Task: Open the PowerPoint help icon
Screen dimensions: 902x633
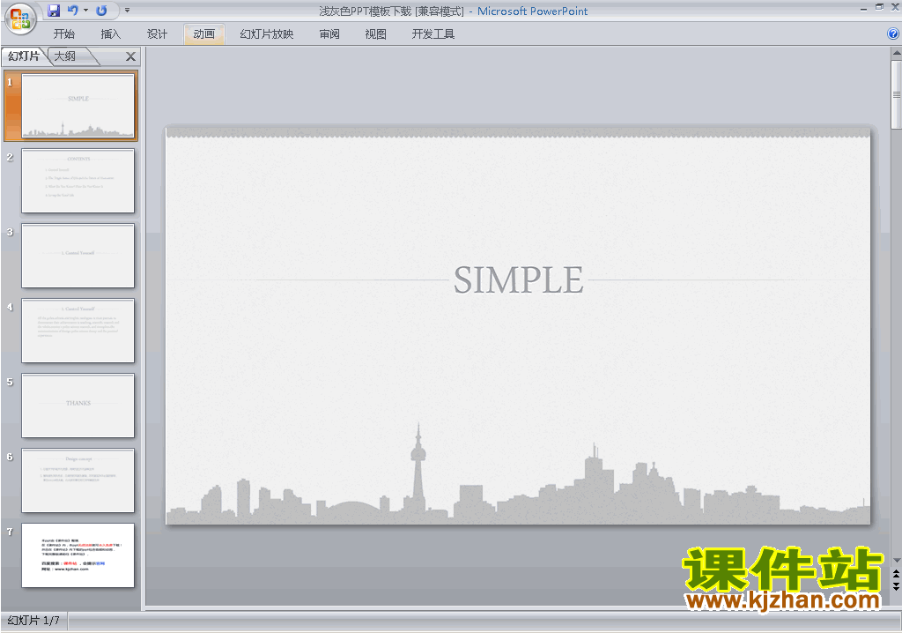Action: [x=893, y=34]
